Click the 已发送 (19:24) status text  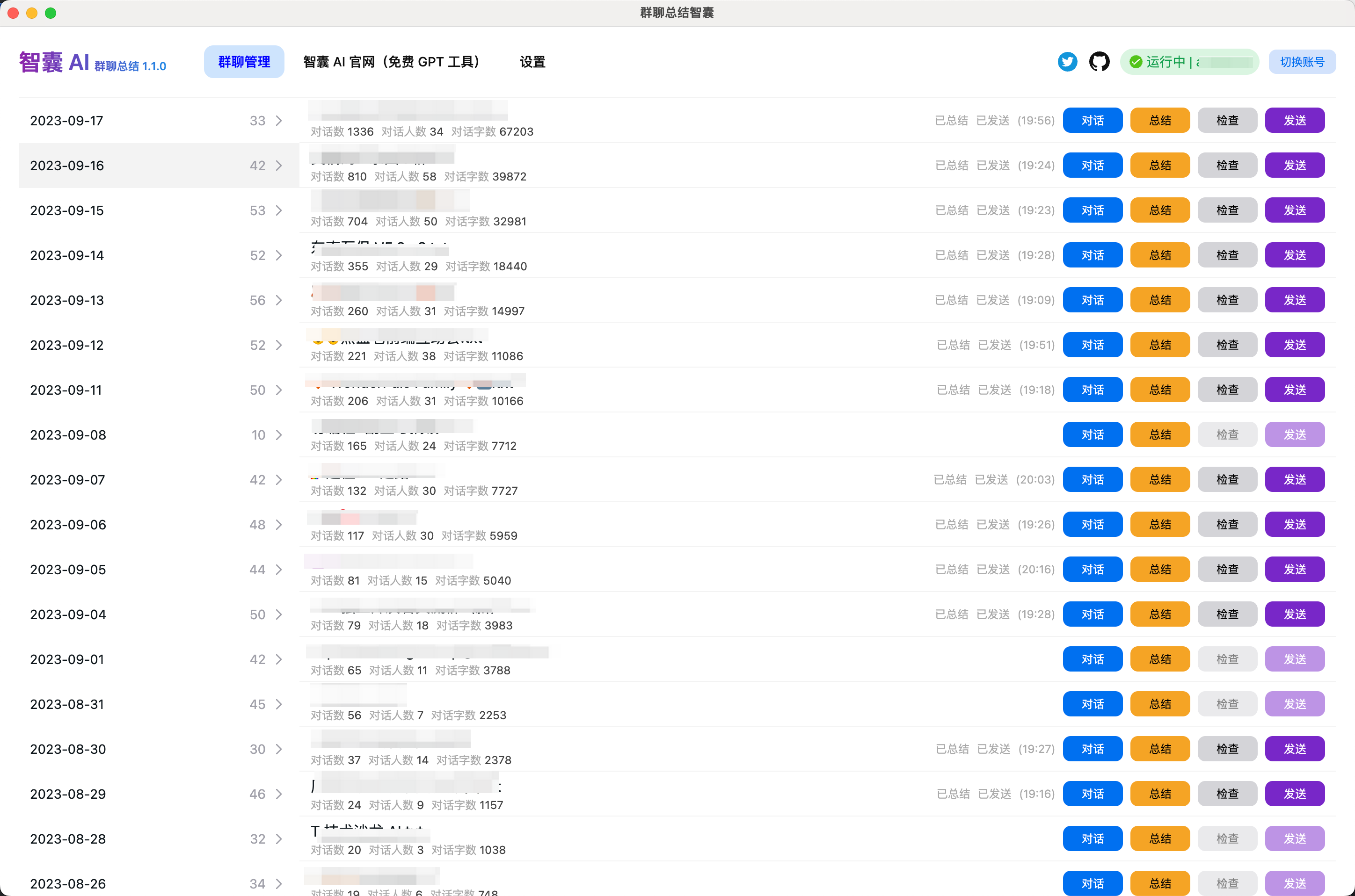pyautogui.click(x=1015, y=166)
